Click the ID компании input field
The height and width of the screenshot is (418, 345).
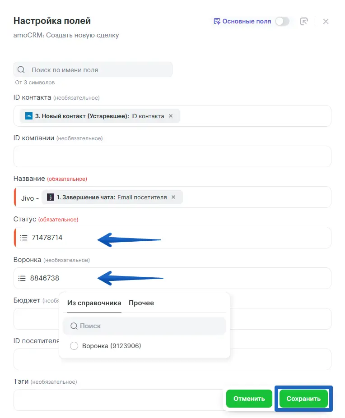coord(172,156)
